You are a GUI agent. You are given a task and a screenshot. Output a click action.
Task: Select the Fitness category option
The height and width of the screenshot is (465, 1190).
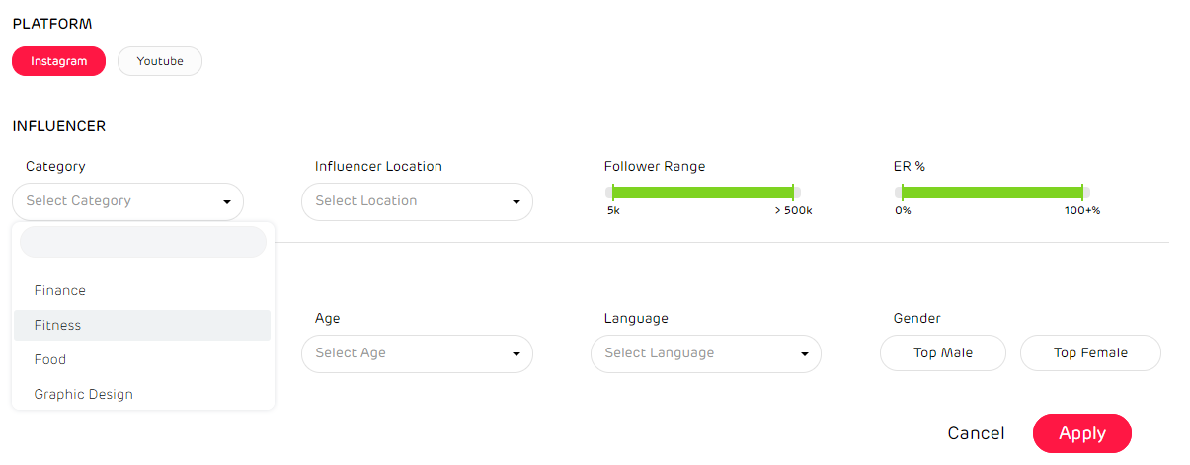(57, 326)
